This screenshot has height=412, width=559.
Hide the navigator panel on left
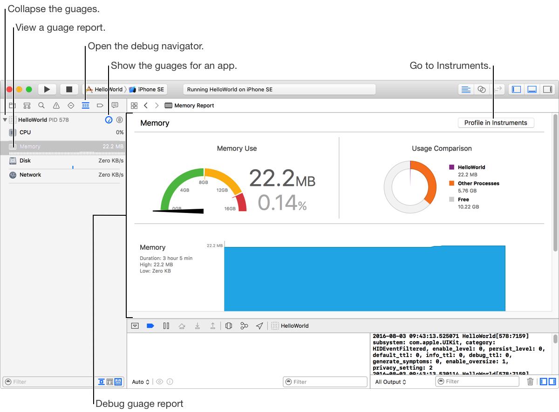pyautogui.click(x=516, y=89)
